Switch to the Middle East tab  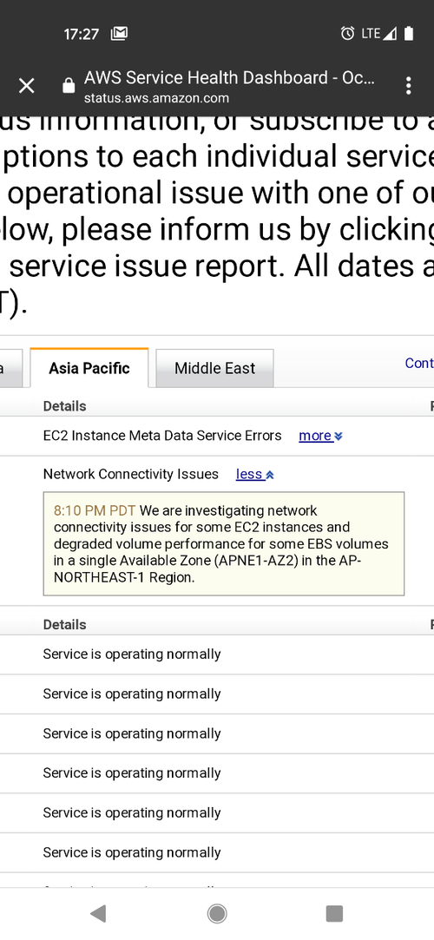[214, 368]
